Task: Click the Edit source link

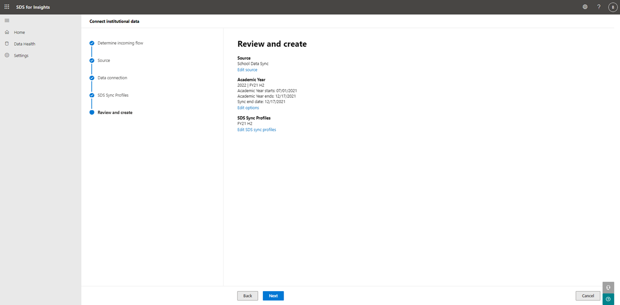Action: coord(247,70)
